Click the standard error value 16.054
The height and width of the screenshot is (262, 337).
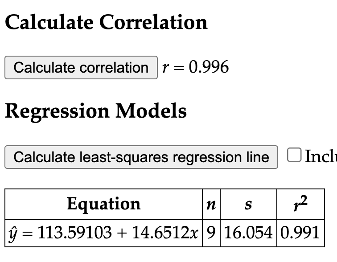(249, 233)
